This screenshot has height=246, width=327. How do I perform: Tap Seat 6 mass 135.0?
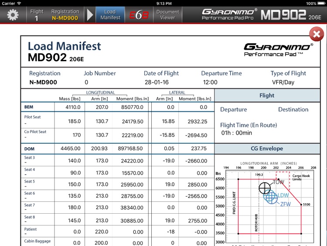pos(75,196)
